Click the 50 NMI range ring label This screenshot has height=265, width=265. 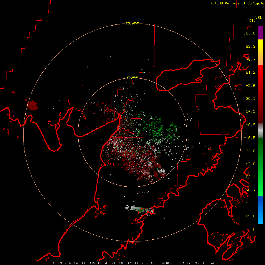pyautogui.click(x=132, y=78)
